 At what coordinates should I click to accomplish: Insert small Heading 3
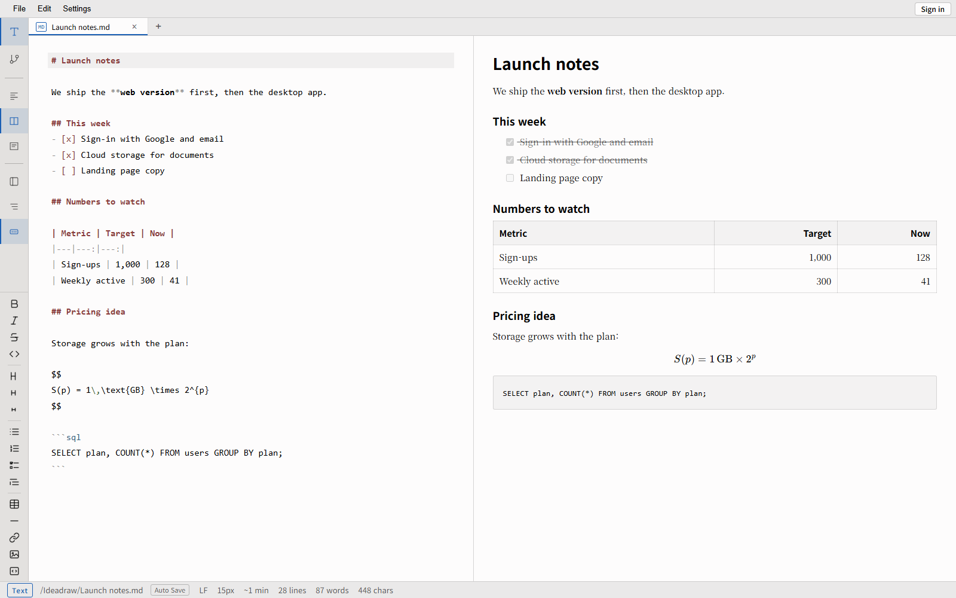point(13,410)
